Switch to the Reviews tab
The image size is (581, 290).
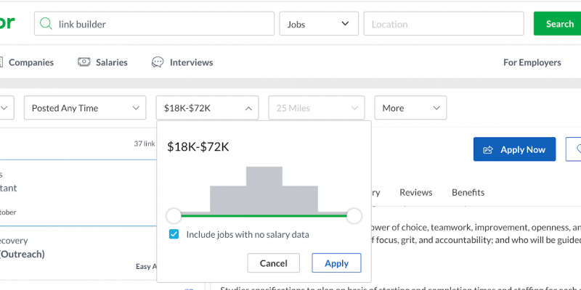(416, 192)
